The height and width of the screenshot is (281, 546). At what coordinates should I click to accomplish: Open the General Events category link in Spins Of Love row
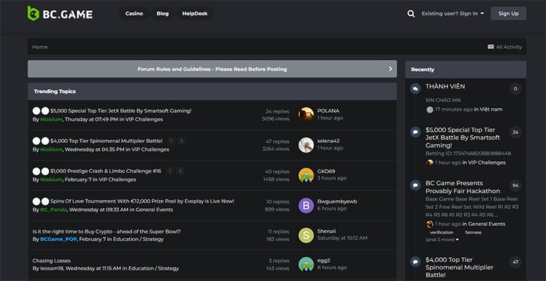pos(154,210)
